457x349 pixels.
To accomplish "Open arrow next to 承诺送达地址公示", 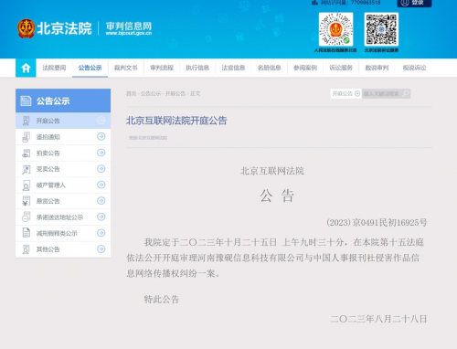I will pos(101,217).
